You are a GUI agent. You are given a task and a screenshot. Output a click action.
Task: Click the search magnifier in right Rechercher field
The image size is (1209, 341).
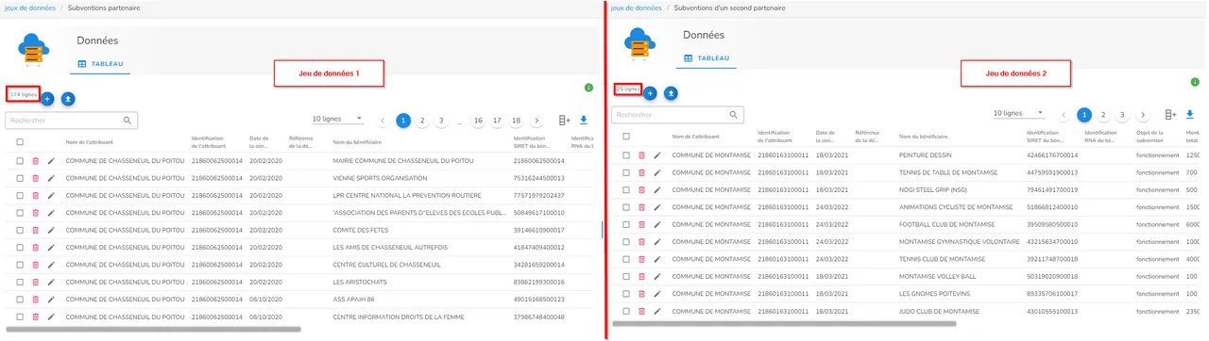click(x=733, y=115)
